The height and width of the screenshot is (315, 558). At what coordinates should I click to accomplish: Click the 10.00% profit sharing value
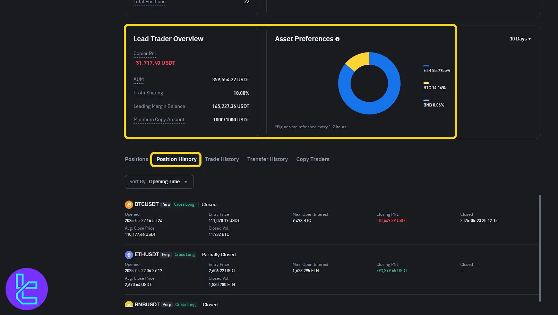tap(241, 93)
